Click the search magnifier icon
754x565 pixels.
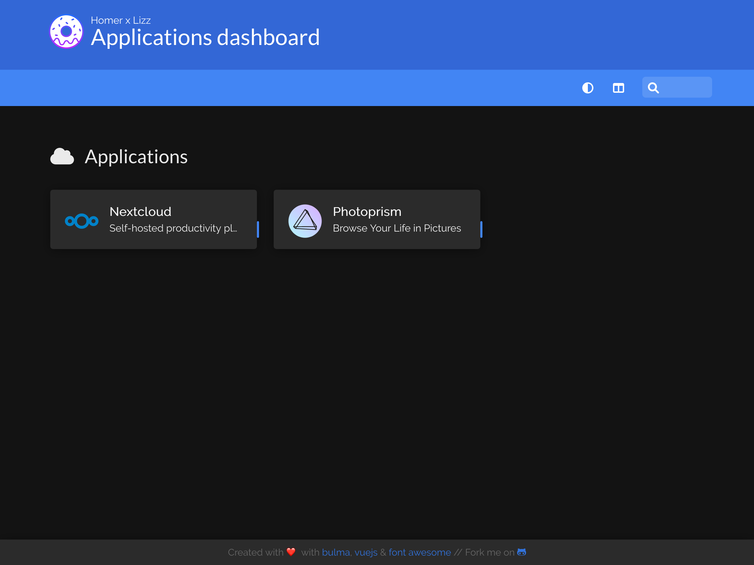pyautogui.click(x=653, y=88)
